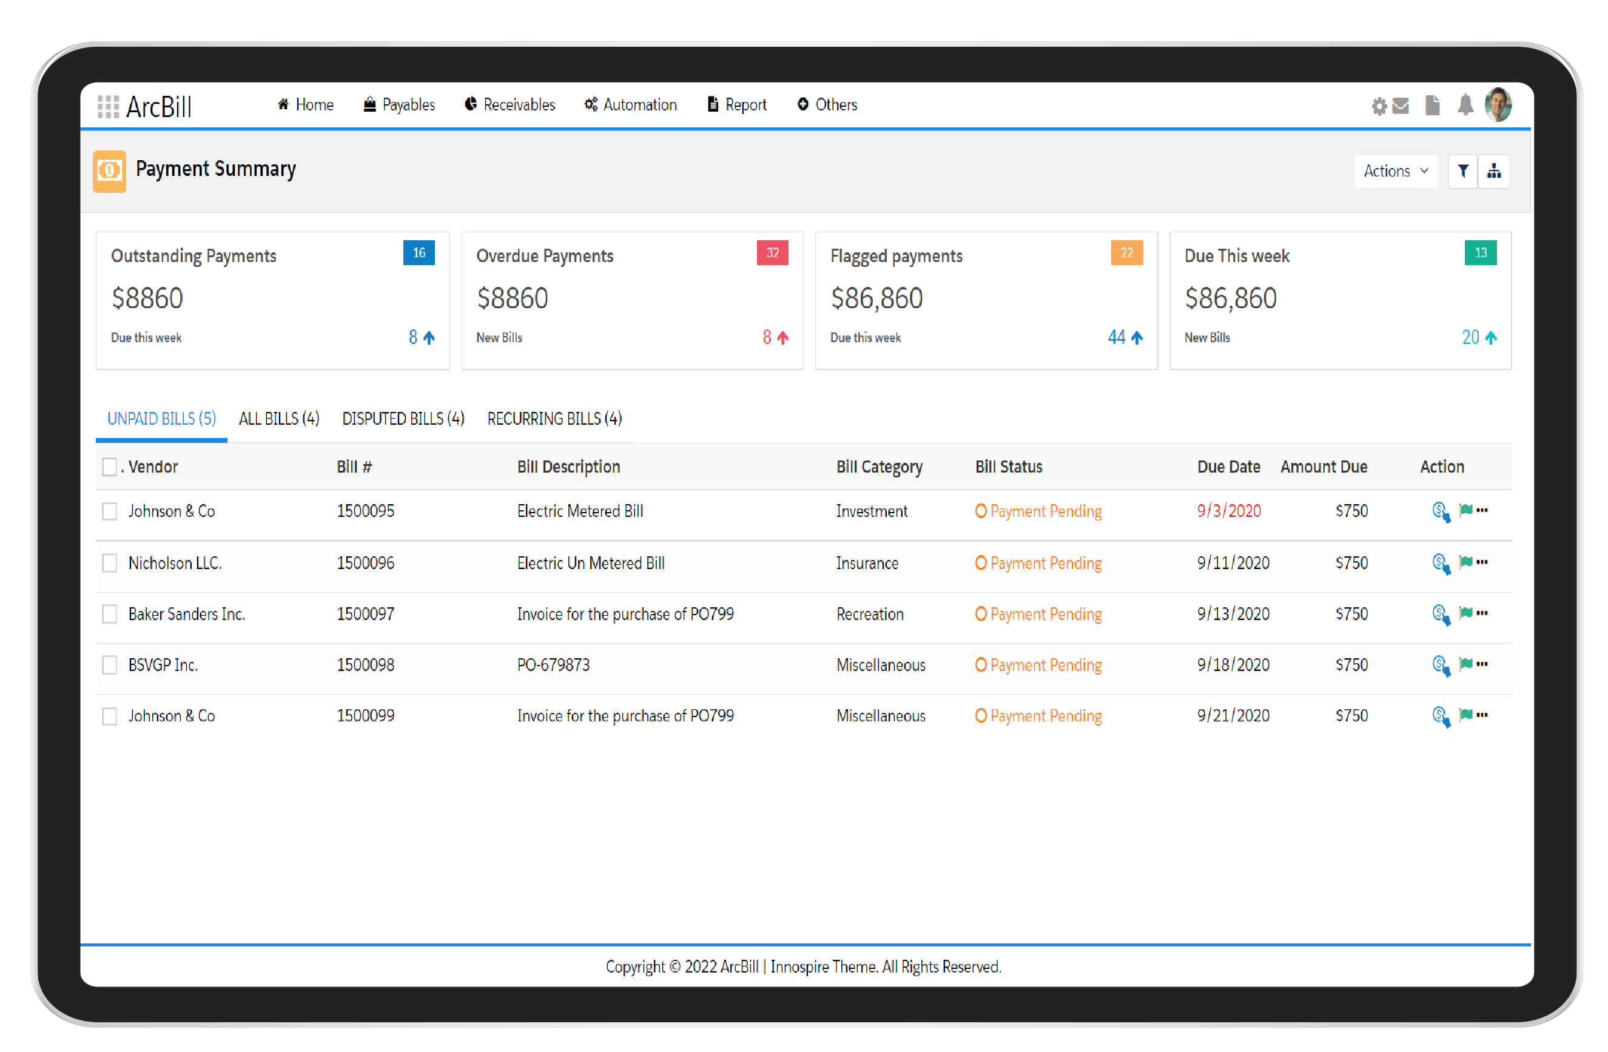The width and height of the screenshot is (1608, 1052).
Task: Flag bill 1500097 with green flag
Action: coord(1465,613)
